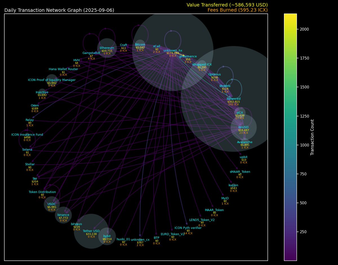
Task: Click the Wrapped ICX node label
Action: [x=202, y=64]
